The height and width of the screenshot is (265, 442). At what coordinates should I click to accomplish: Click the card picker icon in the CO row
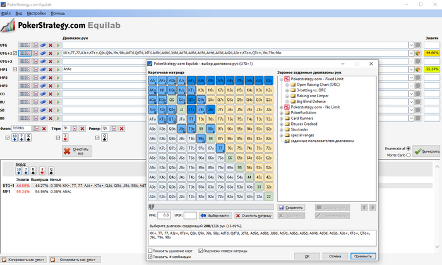click(x=35, y=94)
